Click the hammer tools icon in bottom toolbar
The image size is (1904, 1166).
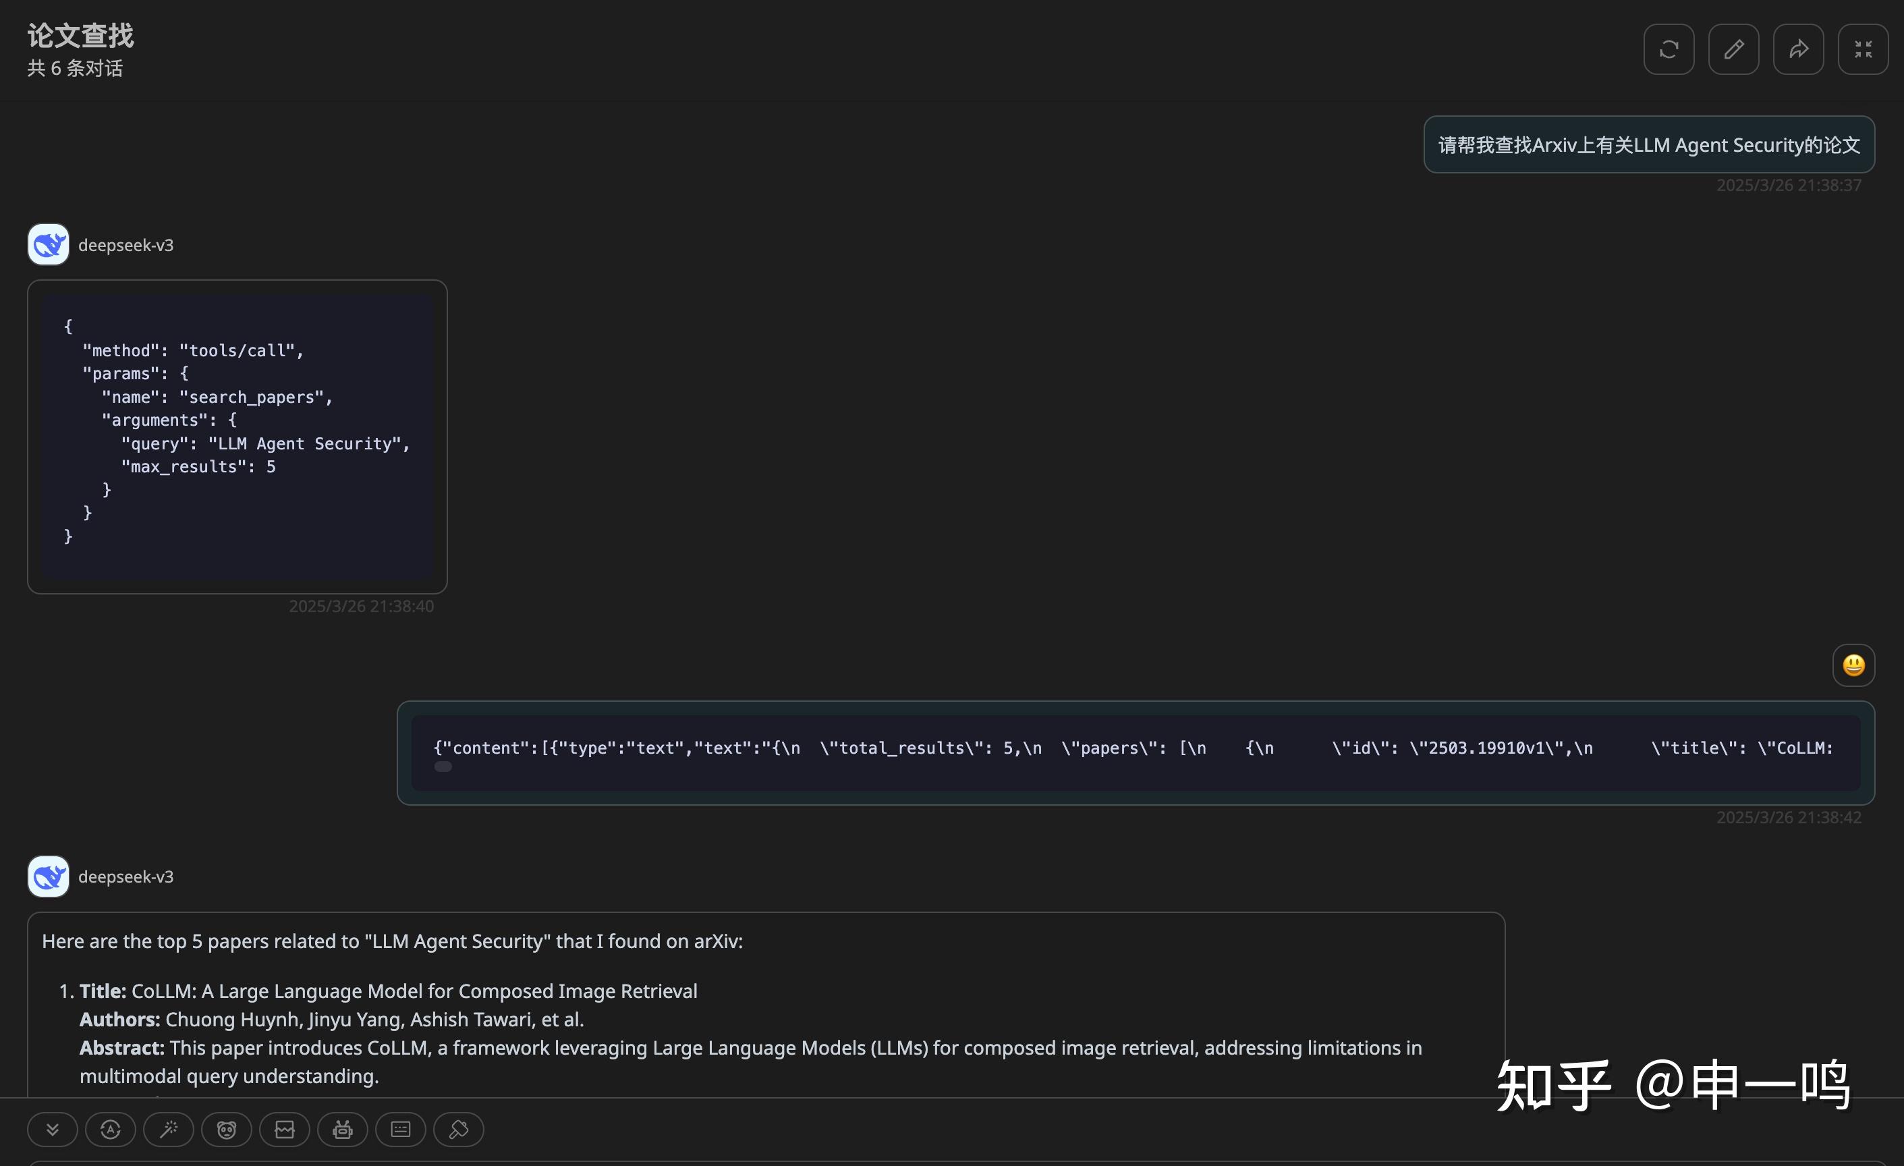[x=458, y=1130]
